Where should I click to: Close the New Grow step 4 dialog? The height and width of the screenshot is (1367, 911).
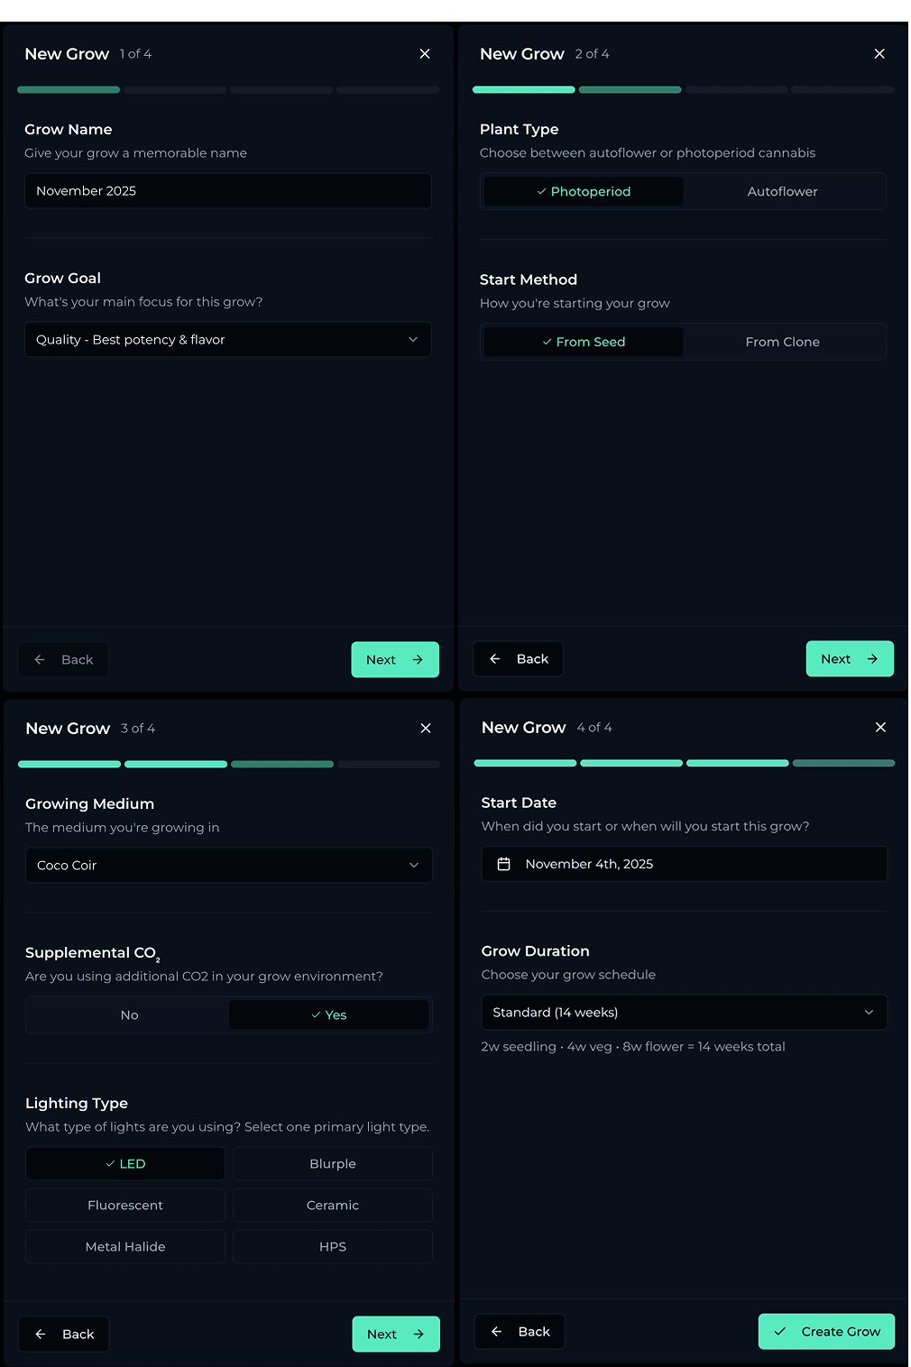coord(881,728)
